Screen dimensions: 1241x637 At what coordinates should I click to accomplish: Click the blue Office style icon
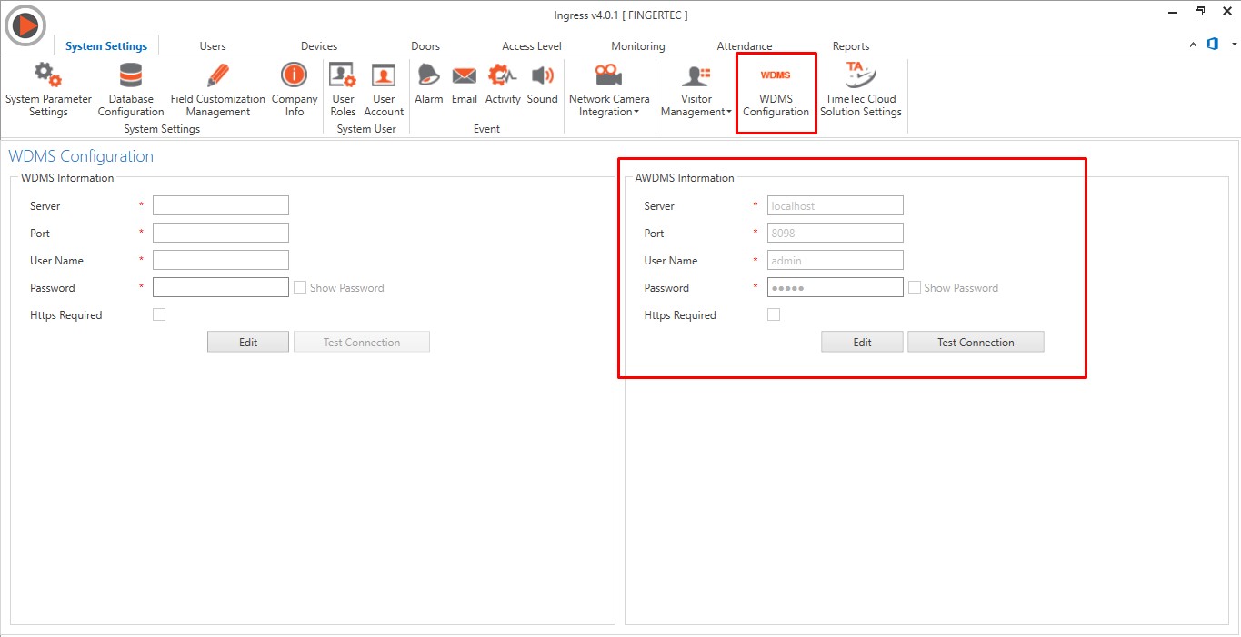click(x=1213, y=44)
